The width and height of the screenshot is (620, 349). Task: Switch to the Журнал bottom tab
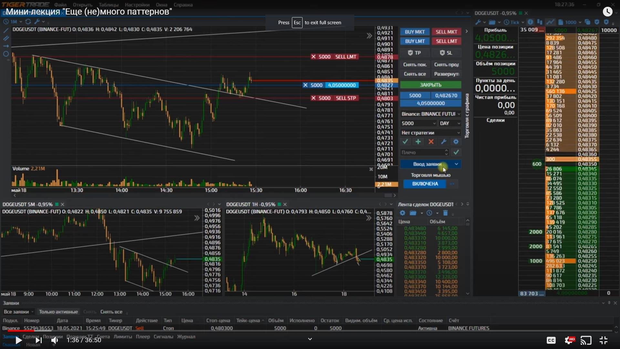click(186, 336)
